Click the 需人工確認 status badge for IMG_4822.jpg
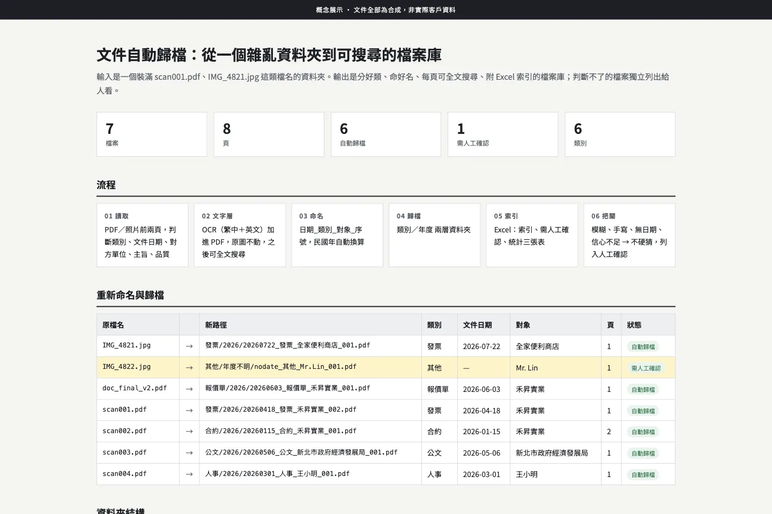772x514 pixels. click(x=646, y=368)
